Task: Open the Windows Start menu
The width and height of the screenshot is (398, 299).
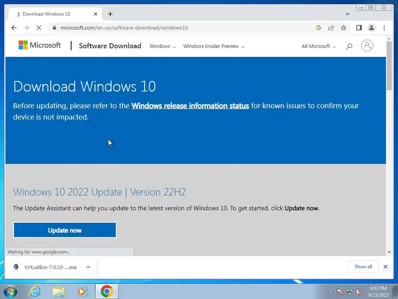Action: click(10, 291)
